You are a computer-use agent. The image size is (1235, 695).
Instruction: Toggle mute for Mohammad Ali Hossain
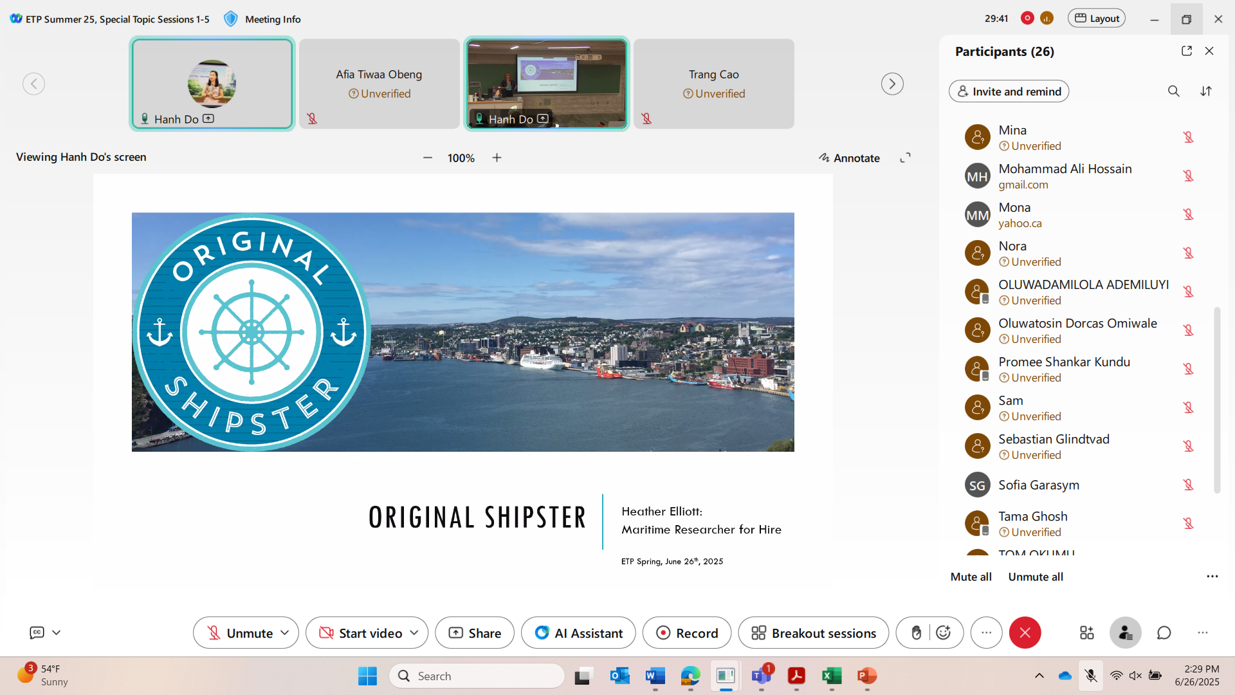(1188, 176)
